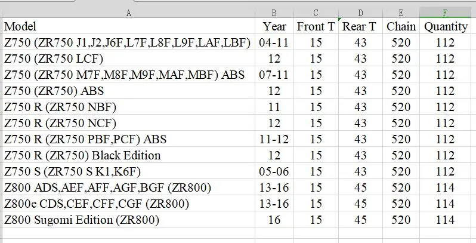This screenshot has width=476, height=243.
Task: Click the year cell 04-11
Action: tap(274, 42)
